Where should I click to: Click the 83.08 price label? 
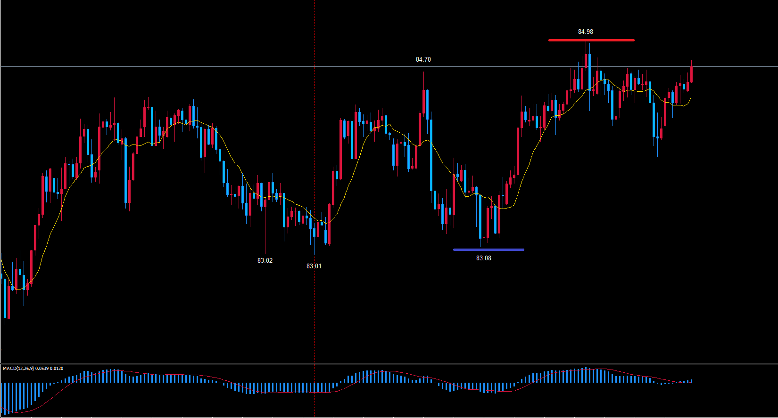[483, 258]
